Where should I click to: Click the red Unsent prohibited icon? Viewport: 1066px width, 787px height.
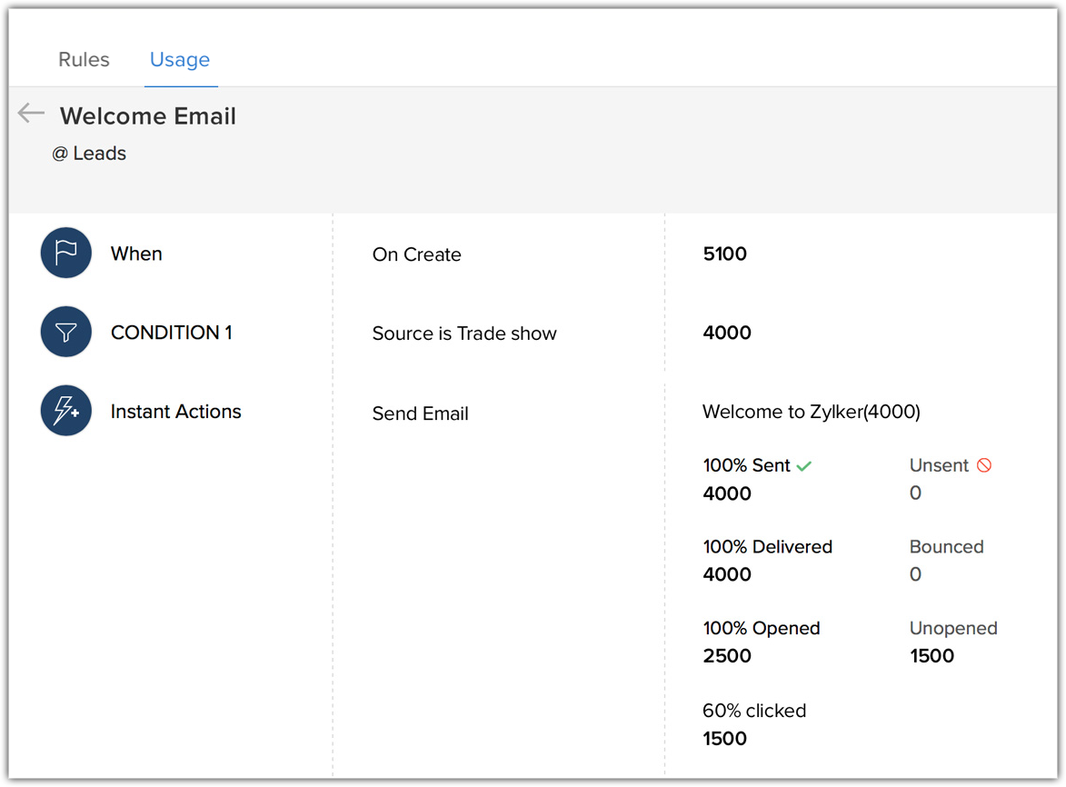tap(984, 465)
